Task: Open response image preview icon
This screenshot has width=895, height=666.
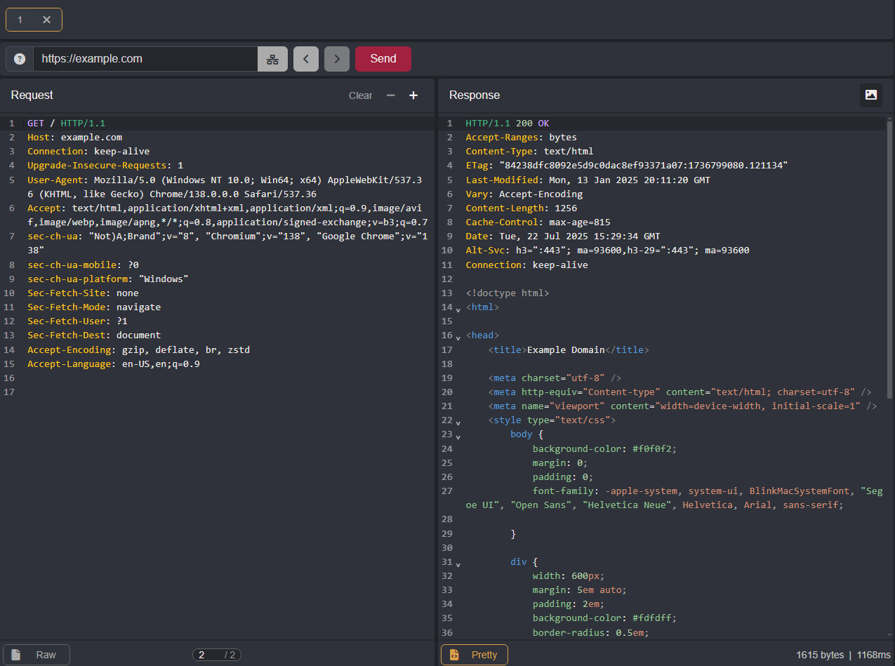Action: [870, 95]
